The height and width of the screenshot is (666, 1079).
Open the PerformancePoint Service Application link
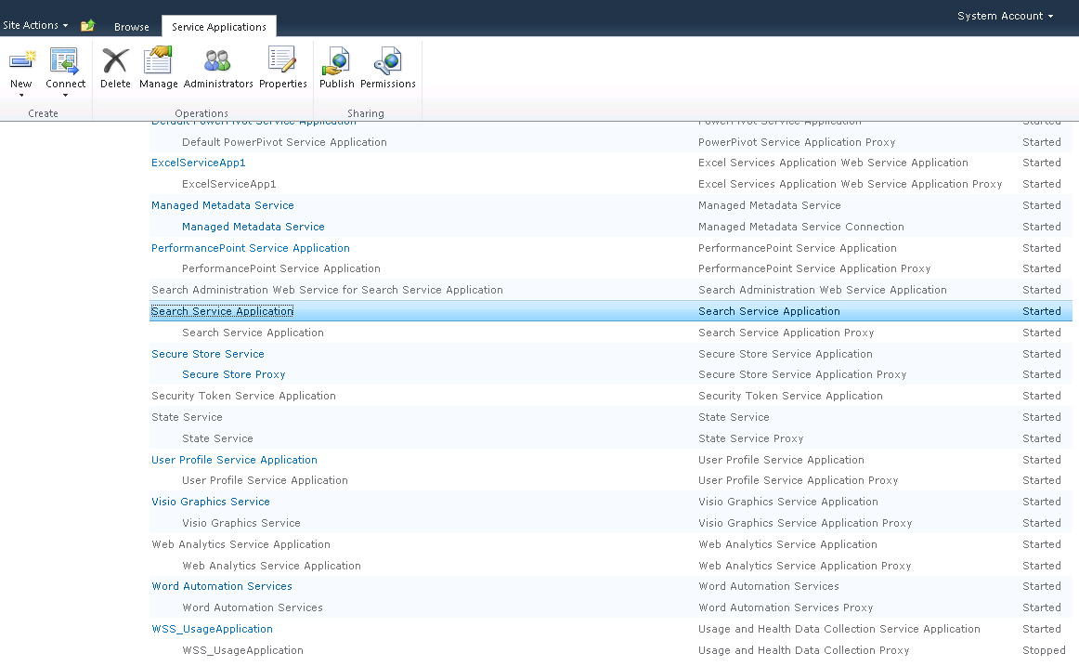point(251,248)
